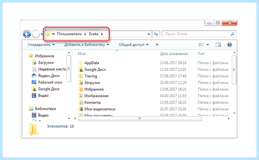Click the Избранное folder icon in file list
Viewport: 259px width, 160px height.
click(81, 89)
